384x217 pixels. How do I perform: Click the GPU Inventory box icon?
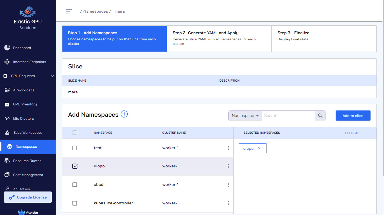click(x=7, y=104)
